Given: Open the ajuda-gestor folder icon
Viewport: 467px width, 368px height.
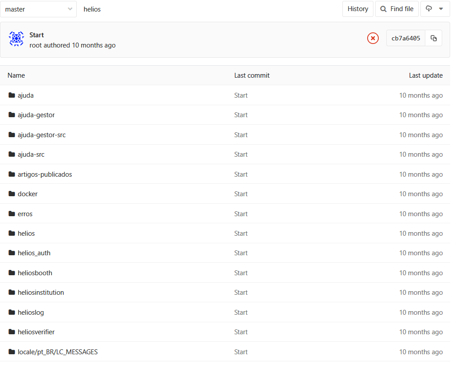Looking at the screenshot, I should [12, 115].
